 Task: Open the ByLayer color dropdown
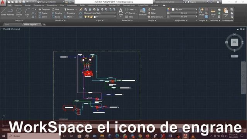coord(184,9)
